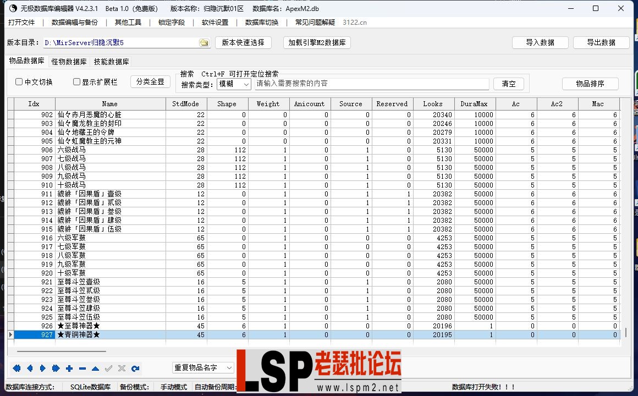Click the DuraMax column header
638x396 pixels.
(x=474, y=104)
